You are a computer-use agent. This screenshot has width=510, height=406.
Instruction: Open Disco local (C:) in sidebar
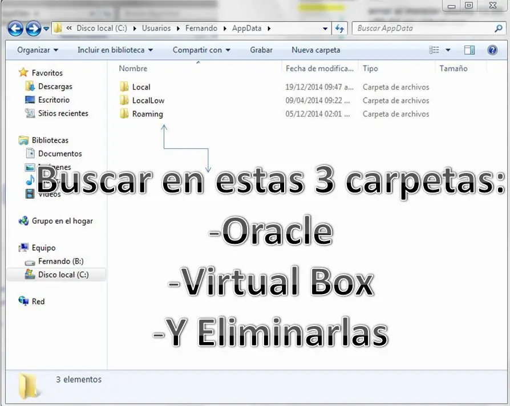[63, 275]
